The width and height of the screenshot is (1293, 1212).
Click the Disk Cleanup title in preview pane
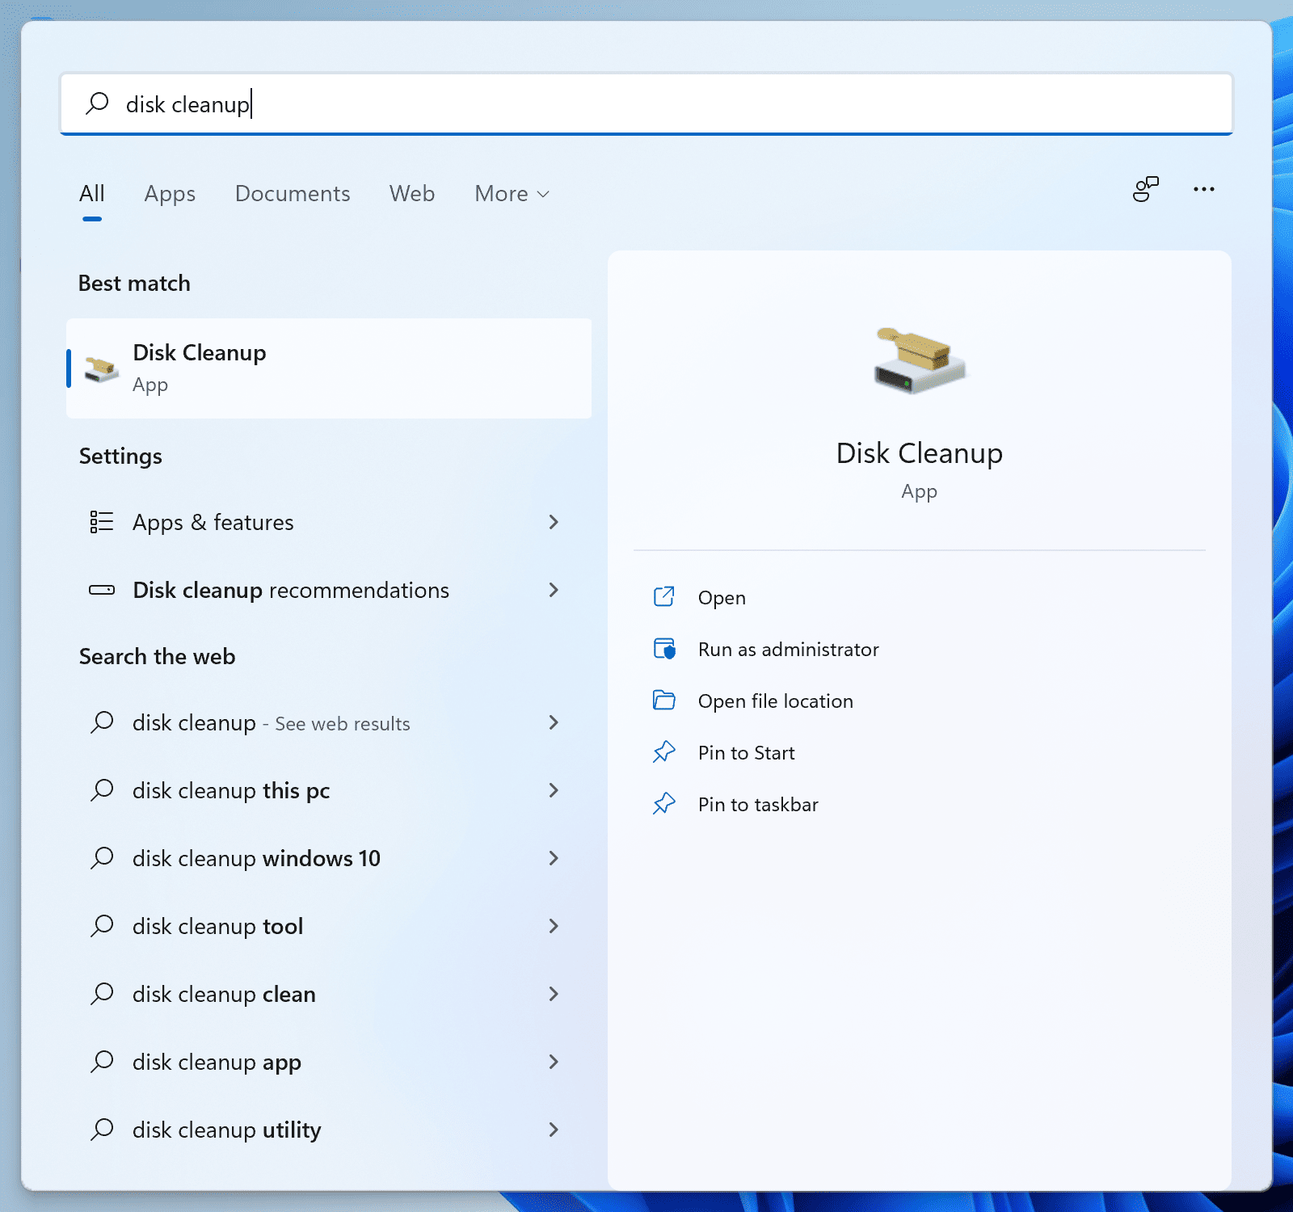pyautogui.click(x=920, y=454)
